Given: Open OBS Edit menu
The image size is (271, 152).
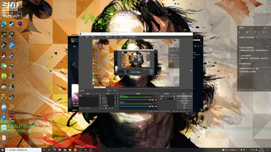Looking at the screenshot, I should [x=87, y=37].
